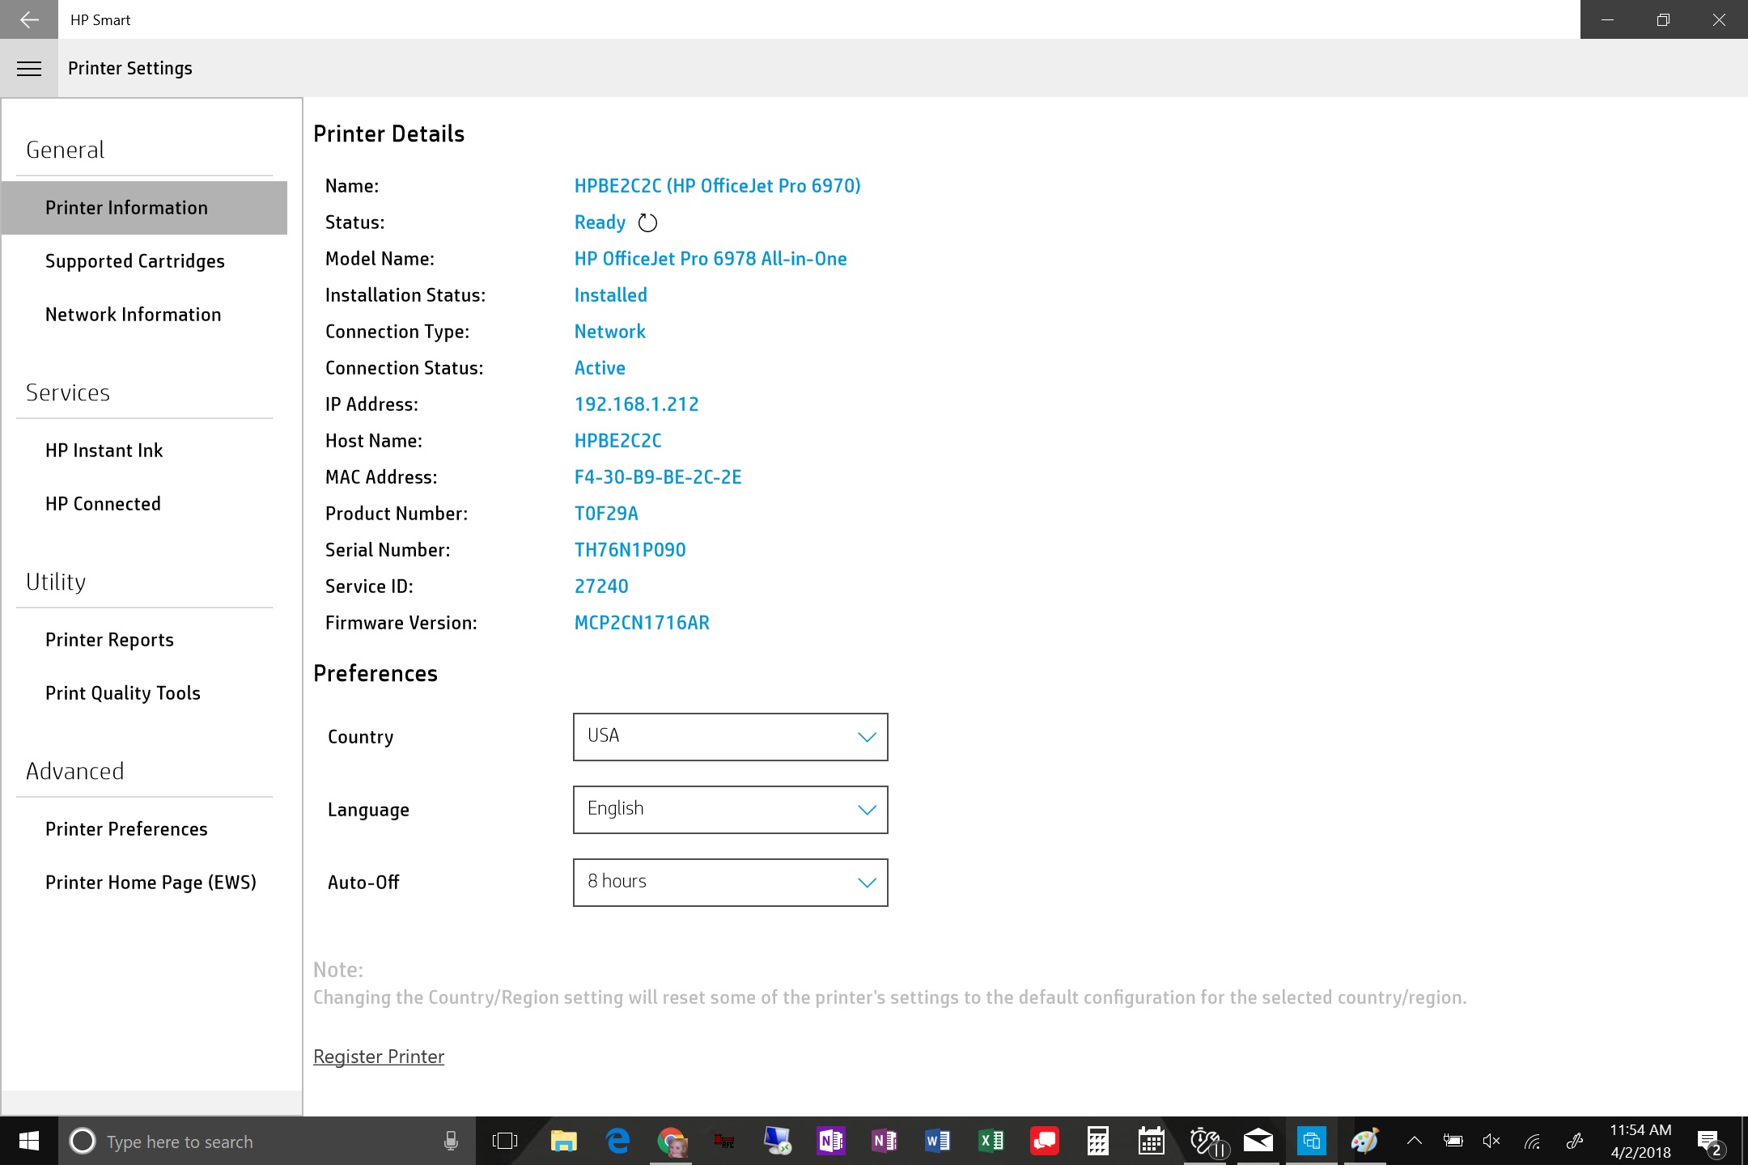1748x1165 pixels.
Task: Refresh the printer status
Action: point(647,222)
